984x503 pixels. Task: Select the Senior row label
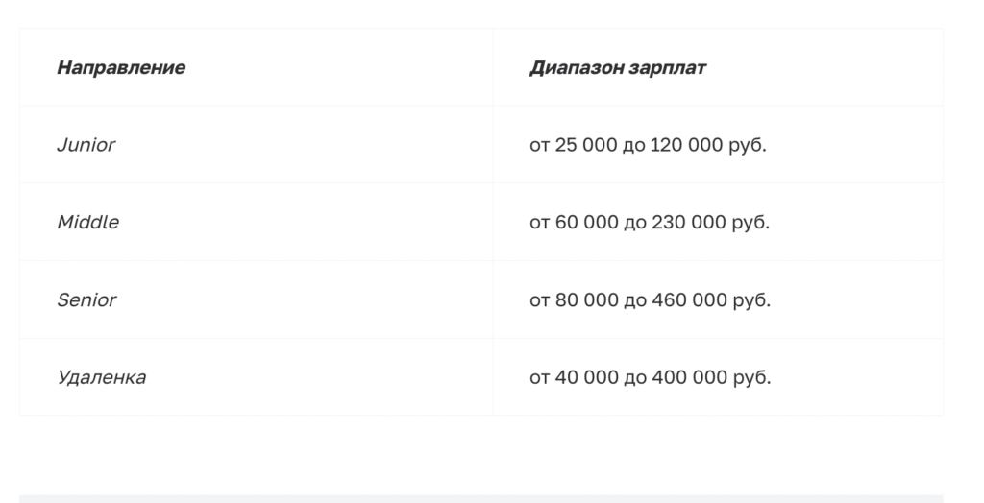coord(86,299)
